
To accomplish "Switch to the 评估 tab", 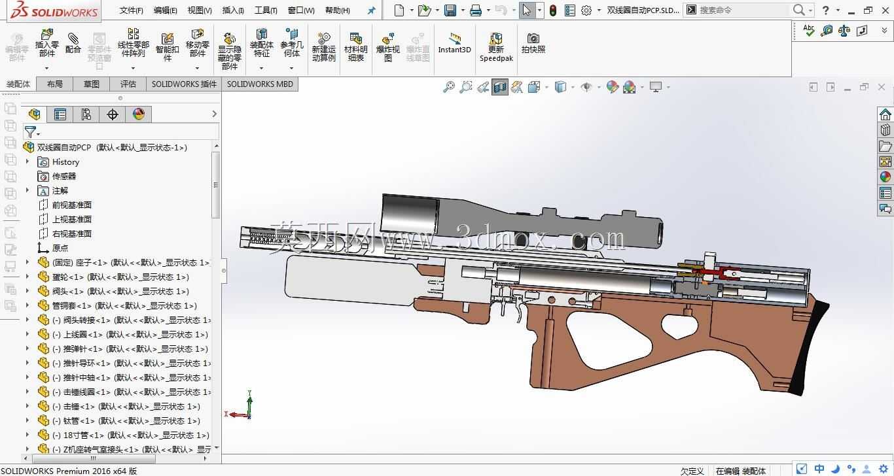I will pos(128,84).
